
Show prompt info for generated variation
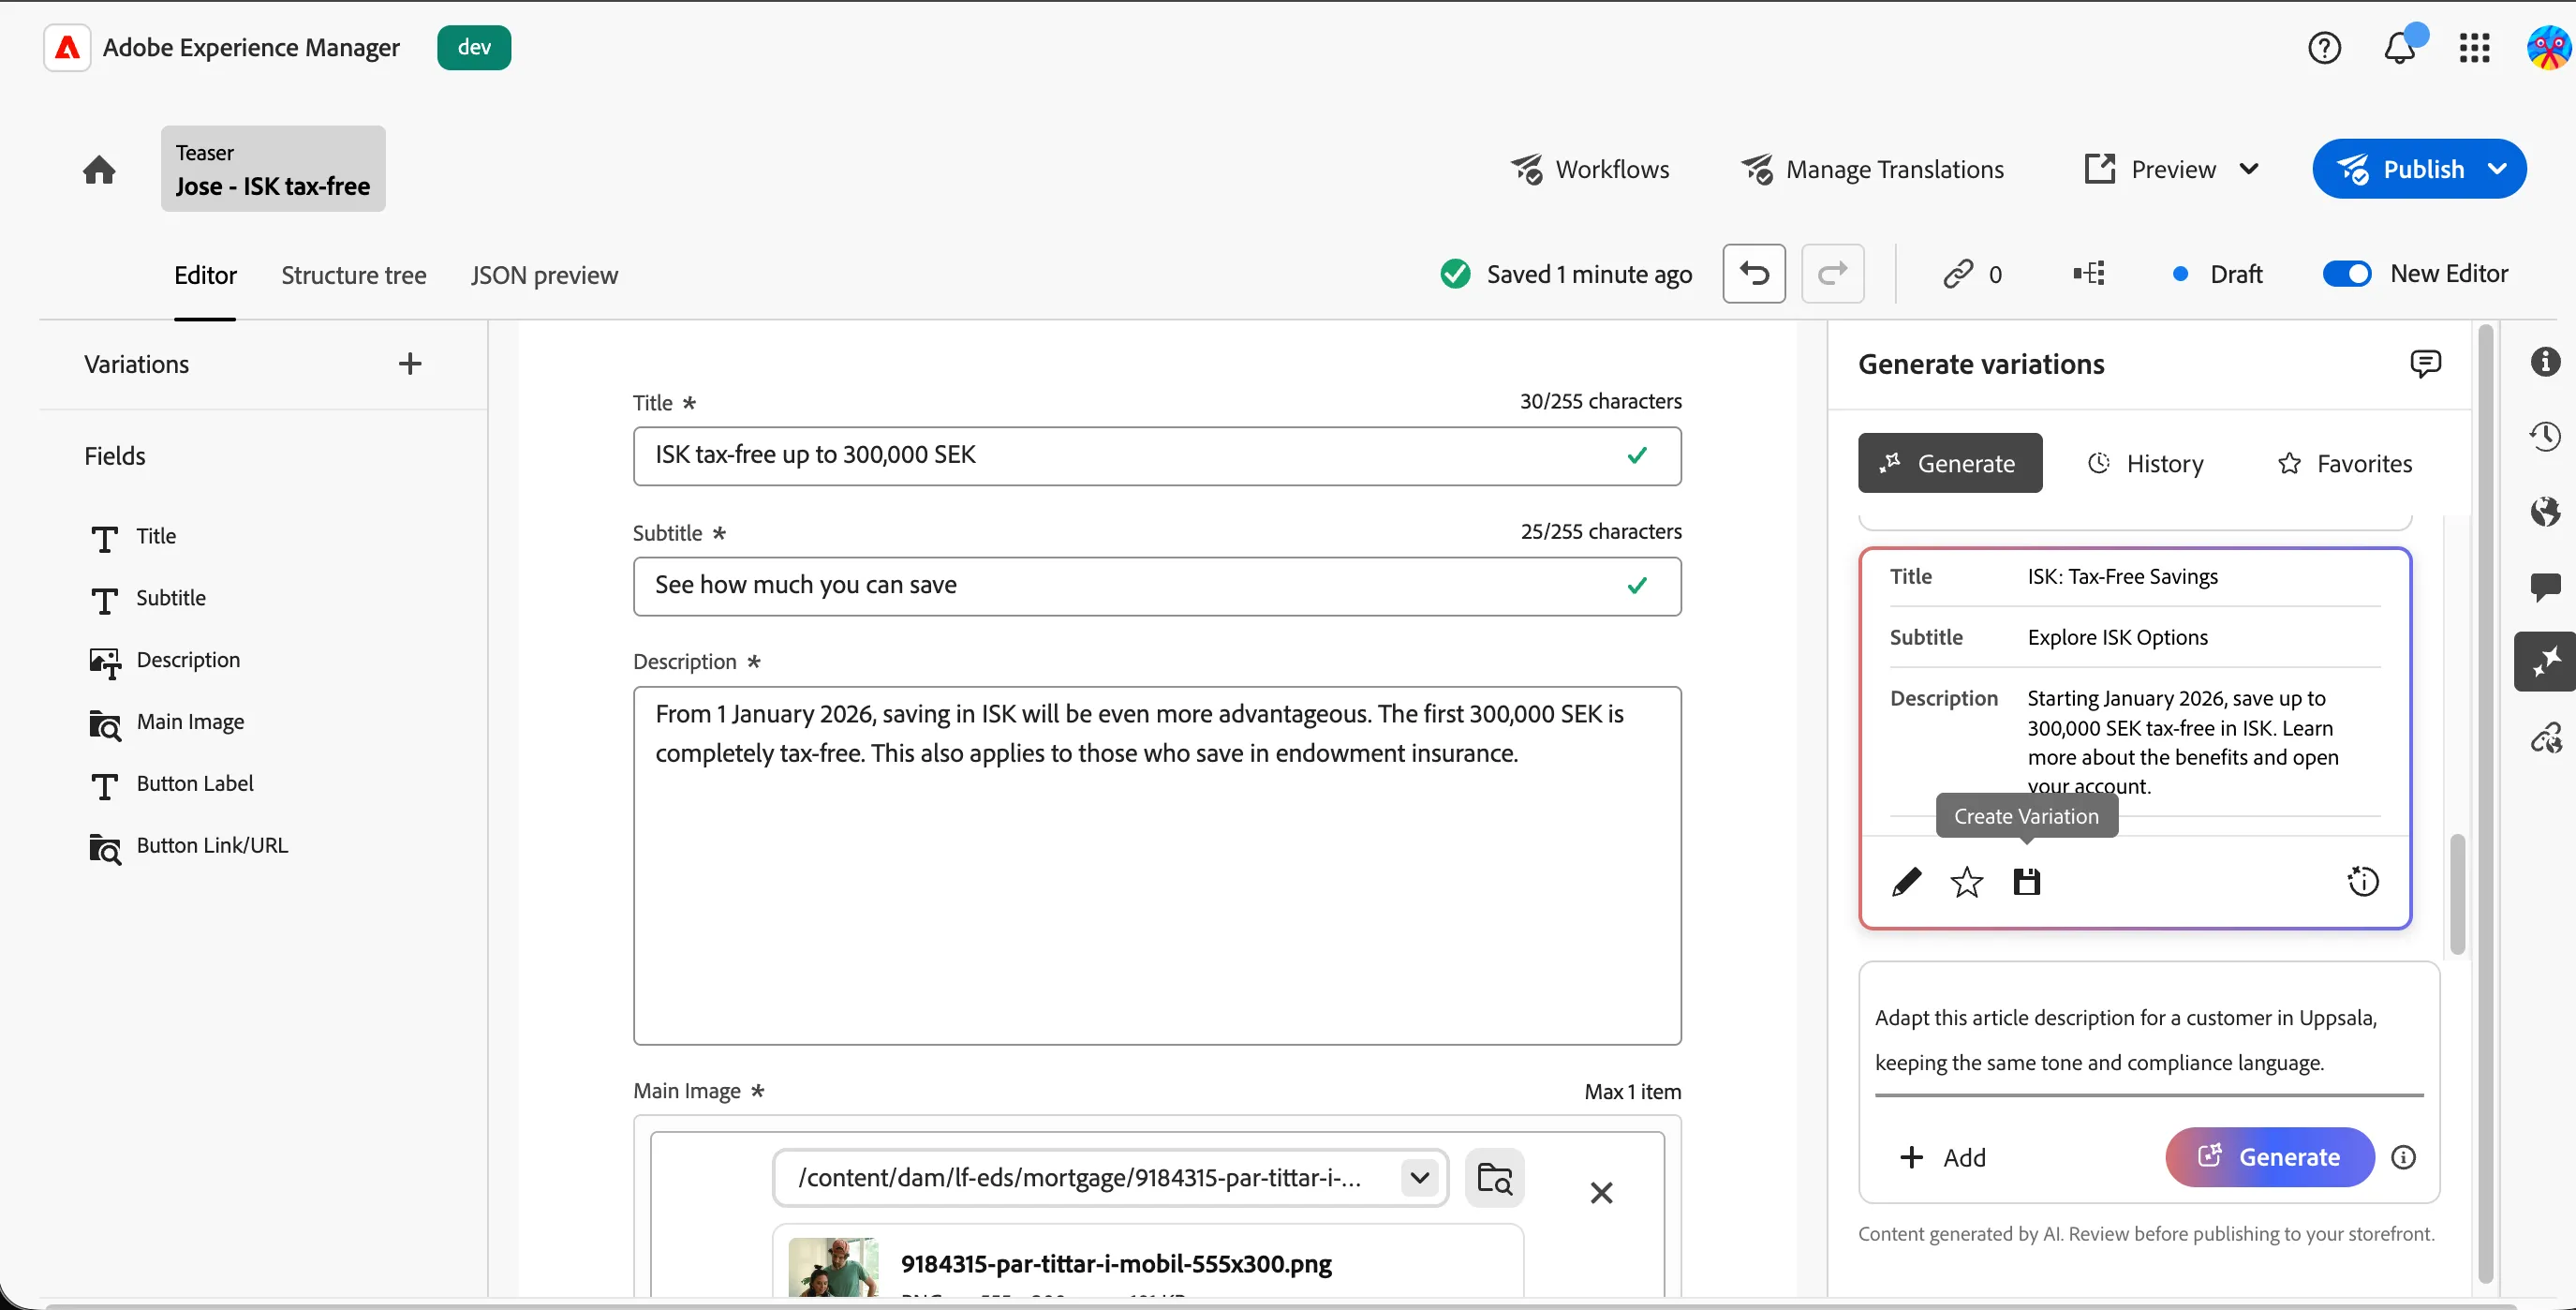pyautogui.click(x=2363, y=882)
